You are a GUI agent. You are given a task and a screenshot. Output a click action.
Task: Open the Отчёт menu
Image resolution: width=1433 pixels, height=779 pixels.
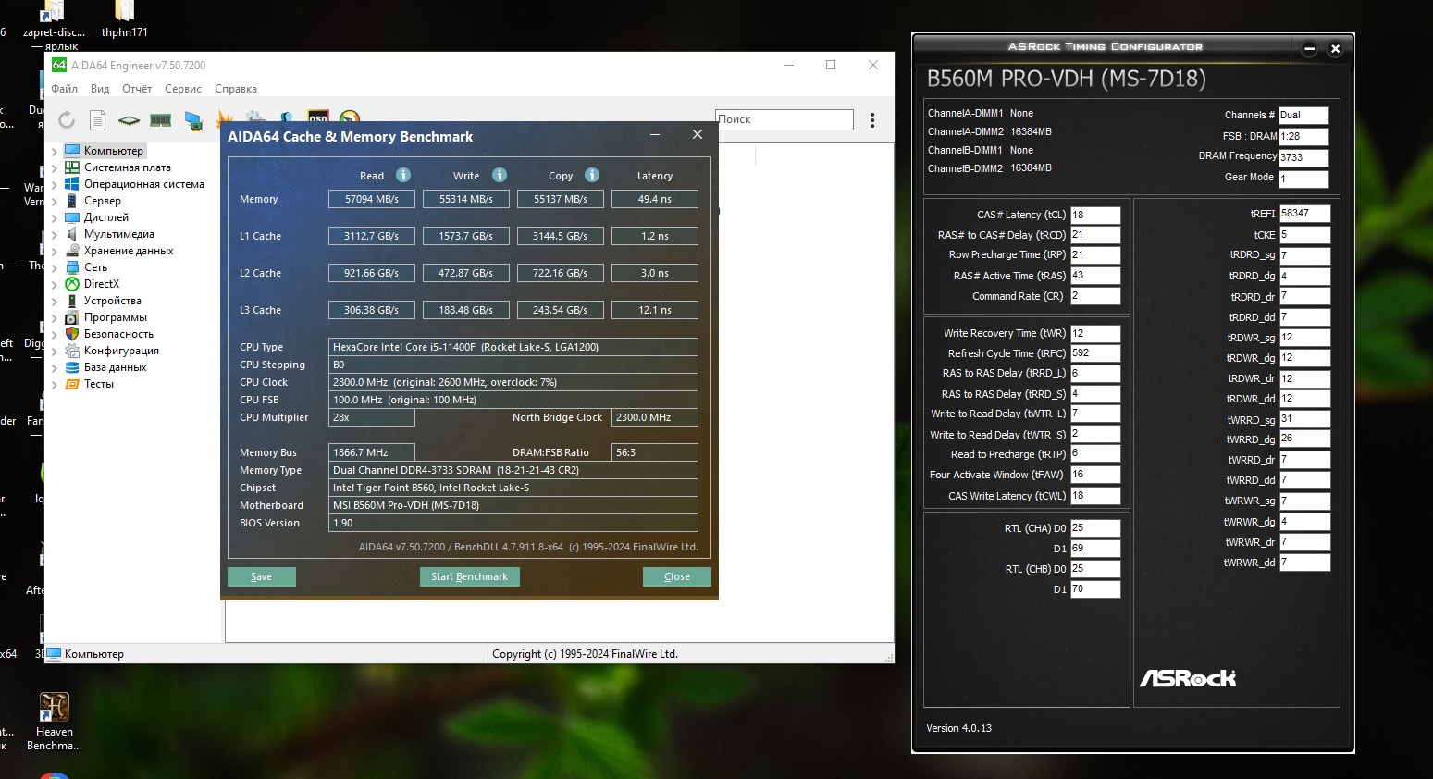point(137,89)
